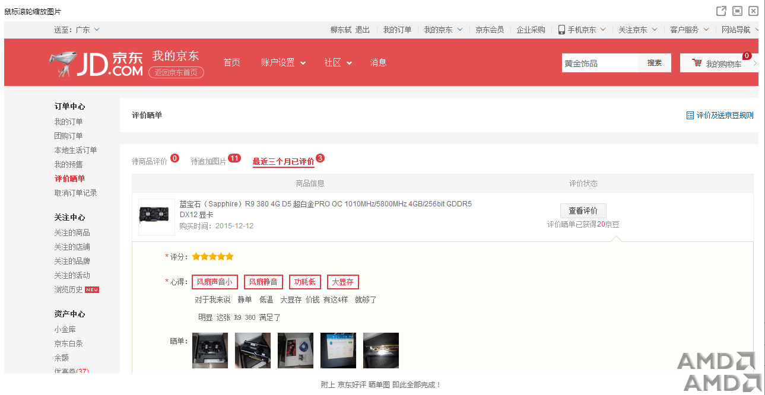
Task: Click the five-star rating
Action: (x=212, y=257)
